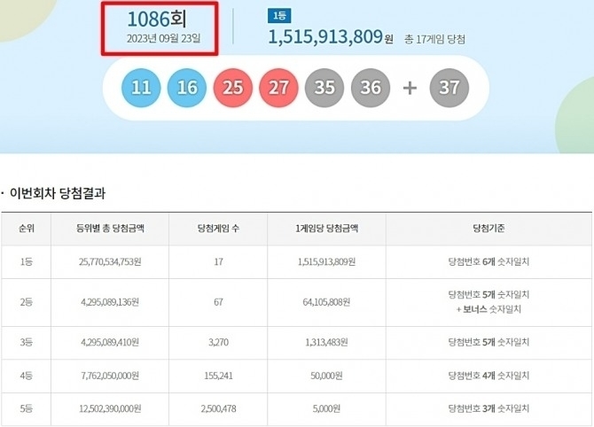Image resolution: width=594 pixels, height=427 pixels.
Task: Click the per-game prize 64,105,808원
Action: [x=326, y=302]
